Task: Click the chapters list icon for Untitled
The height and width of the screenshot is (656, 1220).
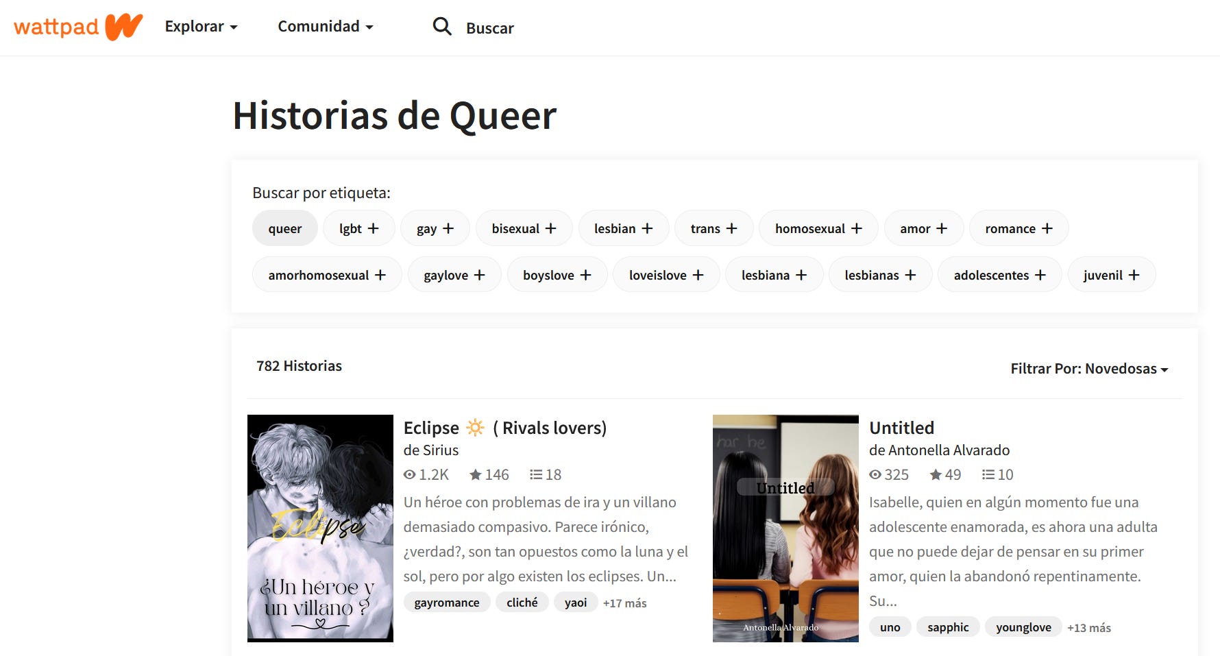Action: pos(988,474)
